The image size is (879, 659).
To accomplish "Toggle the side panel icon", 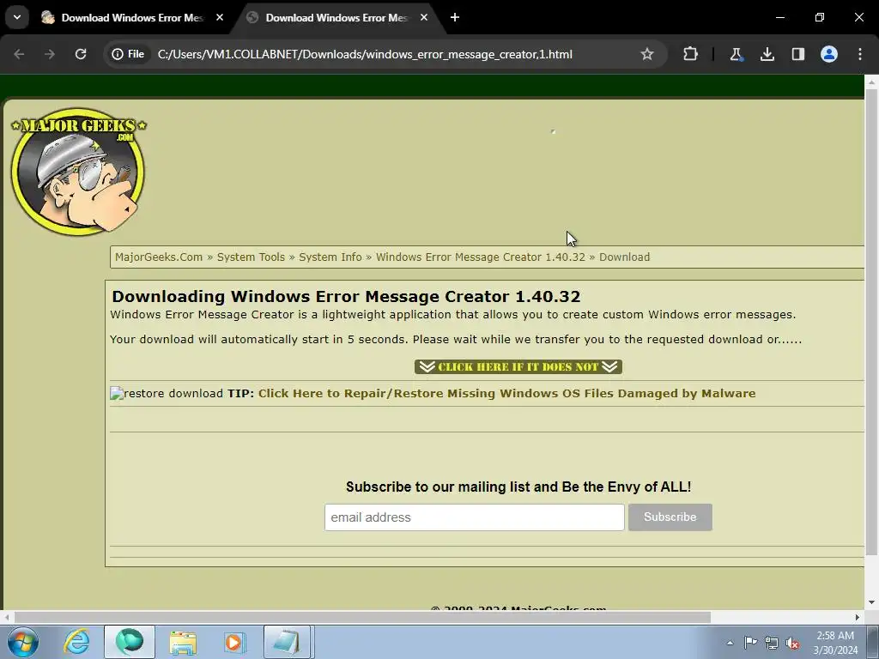I will (797, 54).
